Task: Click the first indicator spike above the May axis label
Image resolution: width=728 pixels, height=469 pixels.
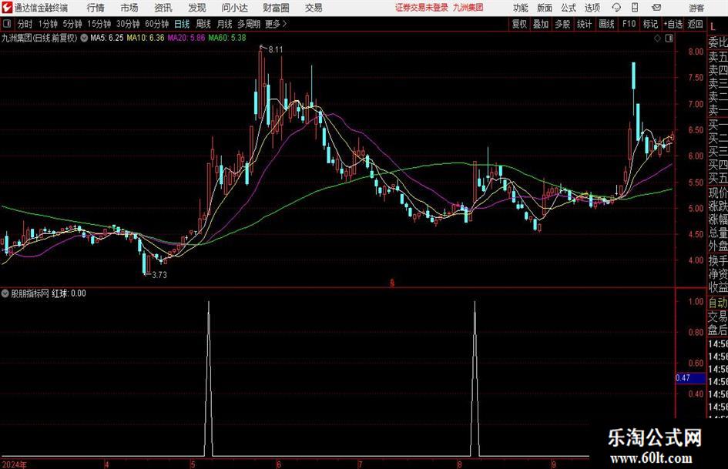Action: (209, 378)
